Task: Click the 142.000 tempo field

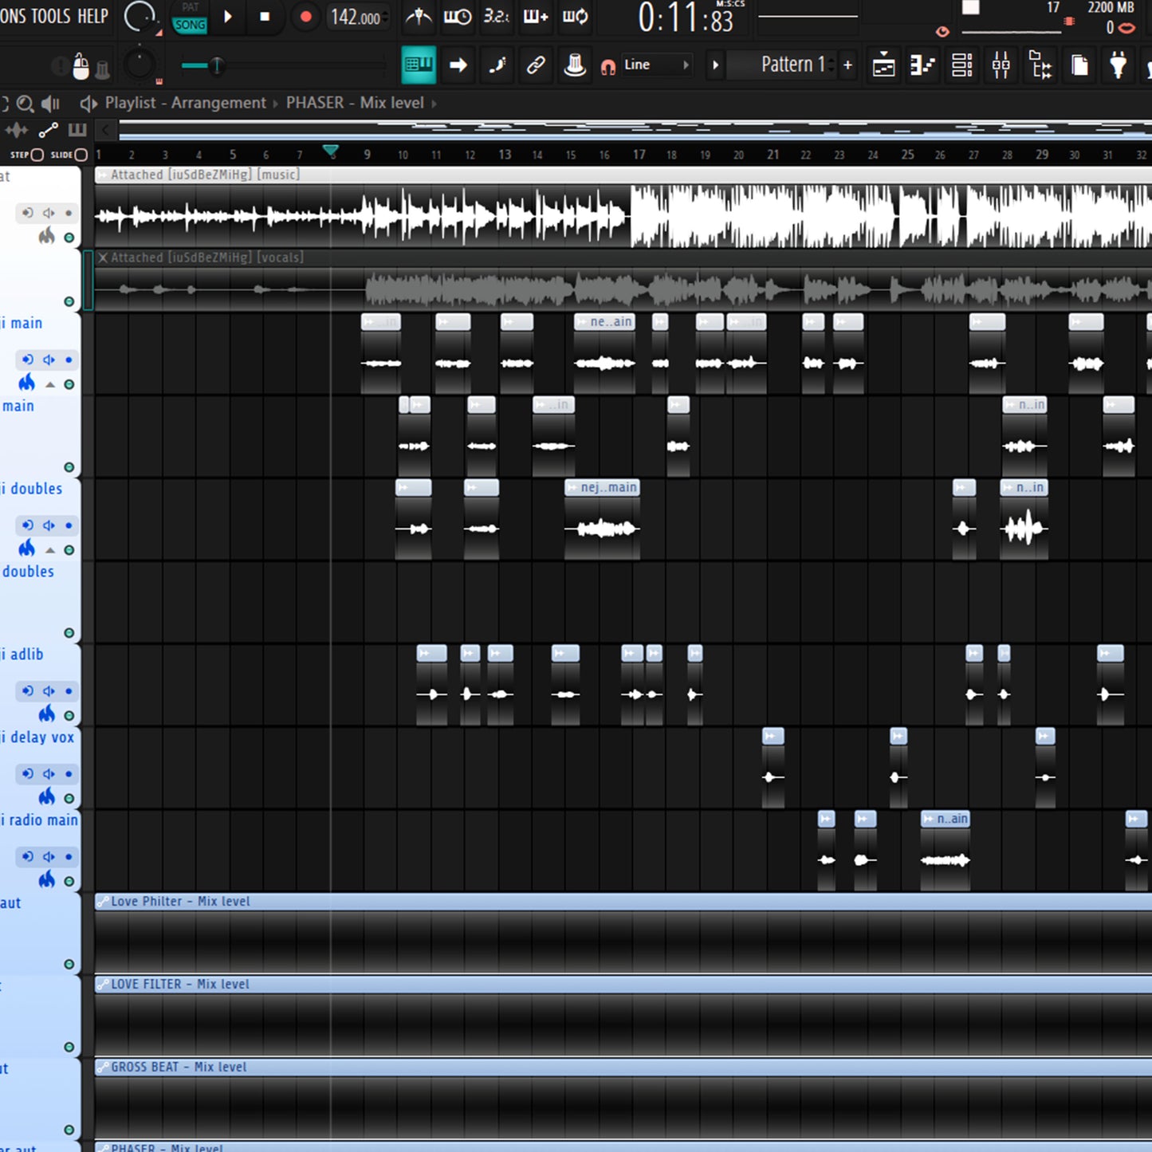Action: [356, 18]
